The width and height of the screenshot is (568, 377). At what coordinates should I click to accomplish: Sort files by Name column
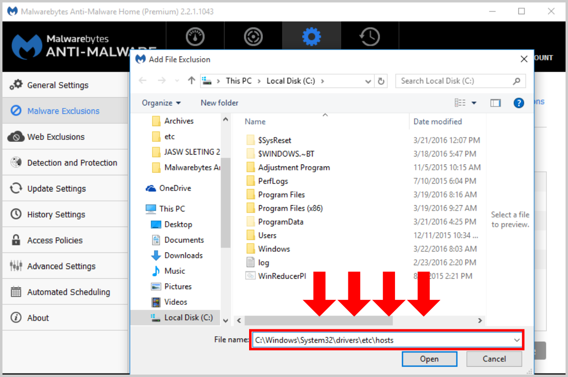point(255,122)
